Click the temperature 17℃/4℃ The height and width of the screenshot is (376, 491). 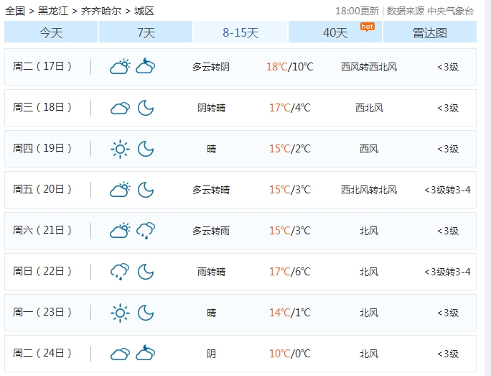click(x=290, y=108)
